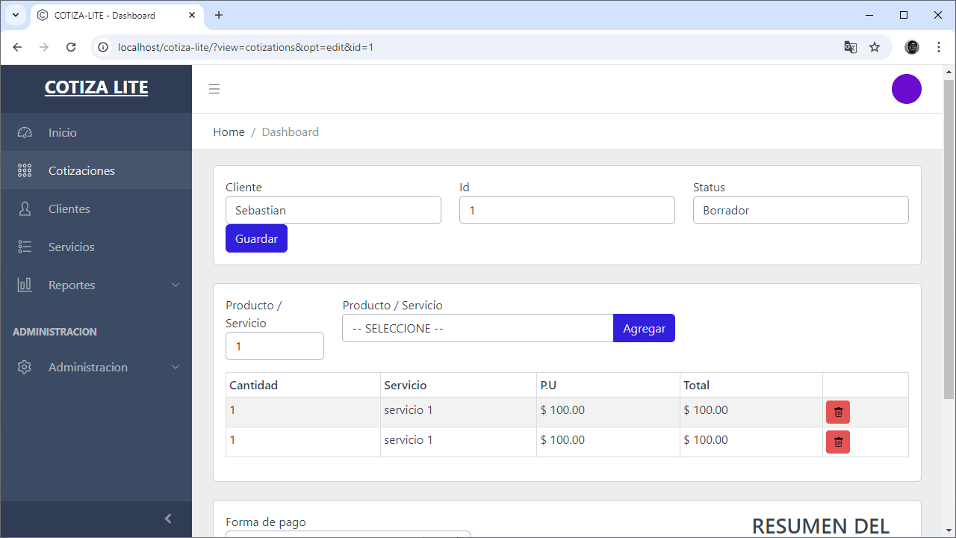Open the Chrome profile icon
This screenshot has height=538, width=956.
tap(912, 47)
